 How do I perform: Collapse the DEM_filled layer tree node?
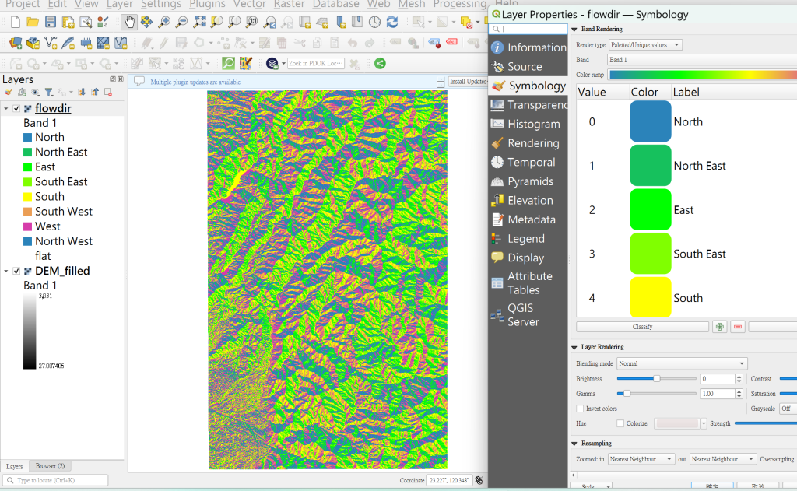6,272
